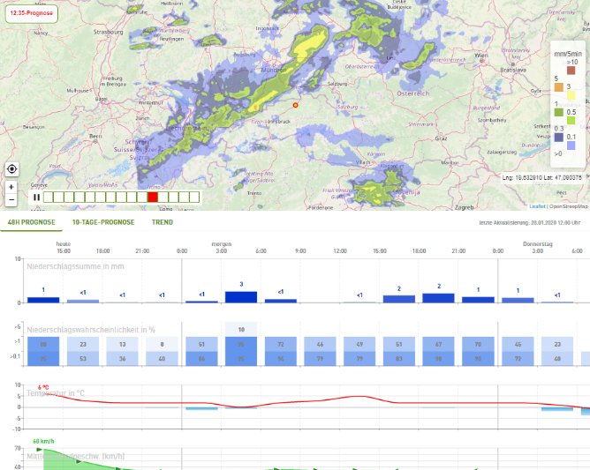The width and height of the screenshot is (590, 470).
Task: Click the locate-me crosshair map button
Action: (11, 168)
